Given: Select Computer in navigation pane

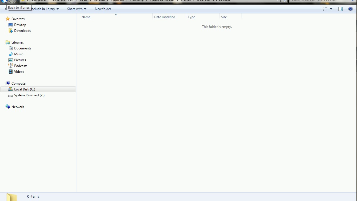Looking at the screenshot, I should pos(19,83).
